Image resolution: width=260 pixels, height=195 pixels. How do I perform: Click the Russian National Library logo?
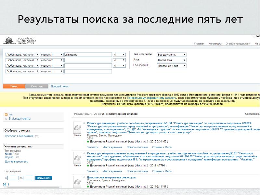click(19, 41)
